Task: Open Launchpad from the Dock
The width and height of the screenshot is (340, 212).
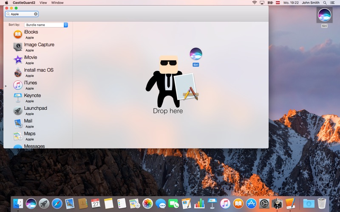Action: 44,204
